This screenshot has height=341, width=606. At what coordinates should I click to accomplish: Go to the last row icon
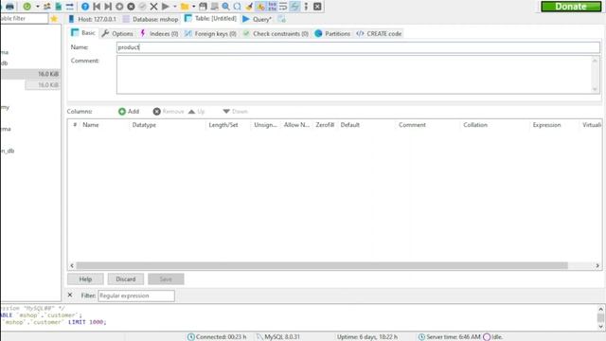click(108, 7)
